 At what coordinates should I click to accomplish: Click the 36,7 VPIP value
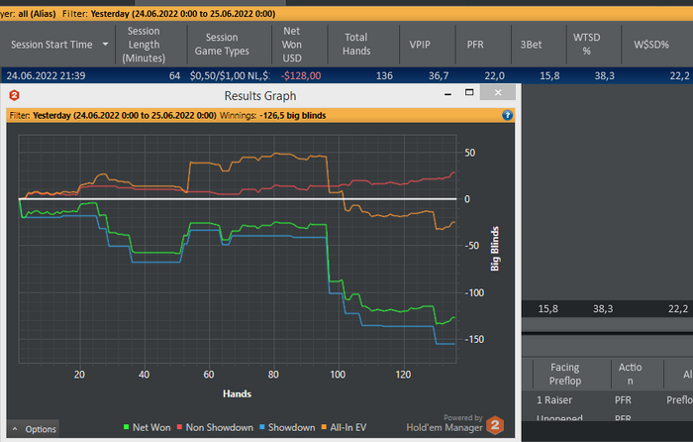pyautogui.click(x=439, y=75)
